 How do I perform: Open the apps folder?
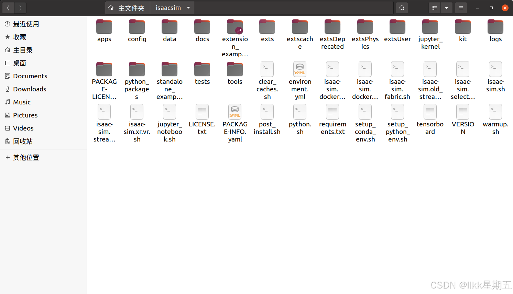(x=104, y=31)
